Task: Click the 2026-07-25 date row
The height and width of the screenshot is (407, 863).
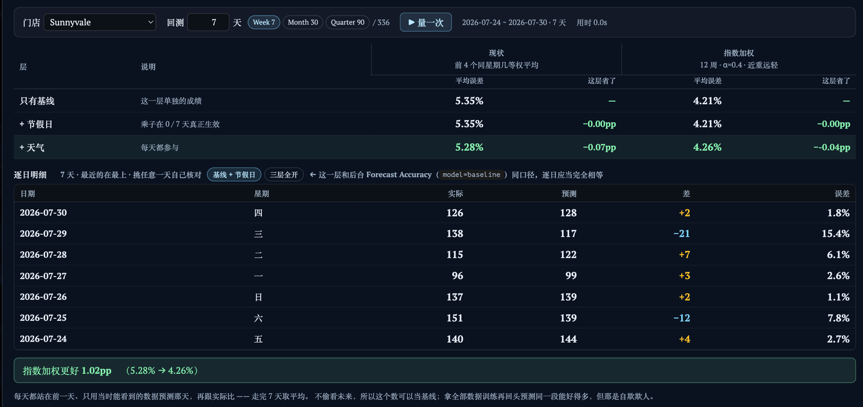Action: (x=435, y=318)
